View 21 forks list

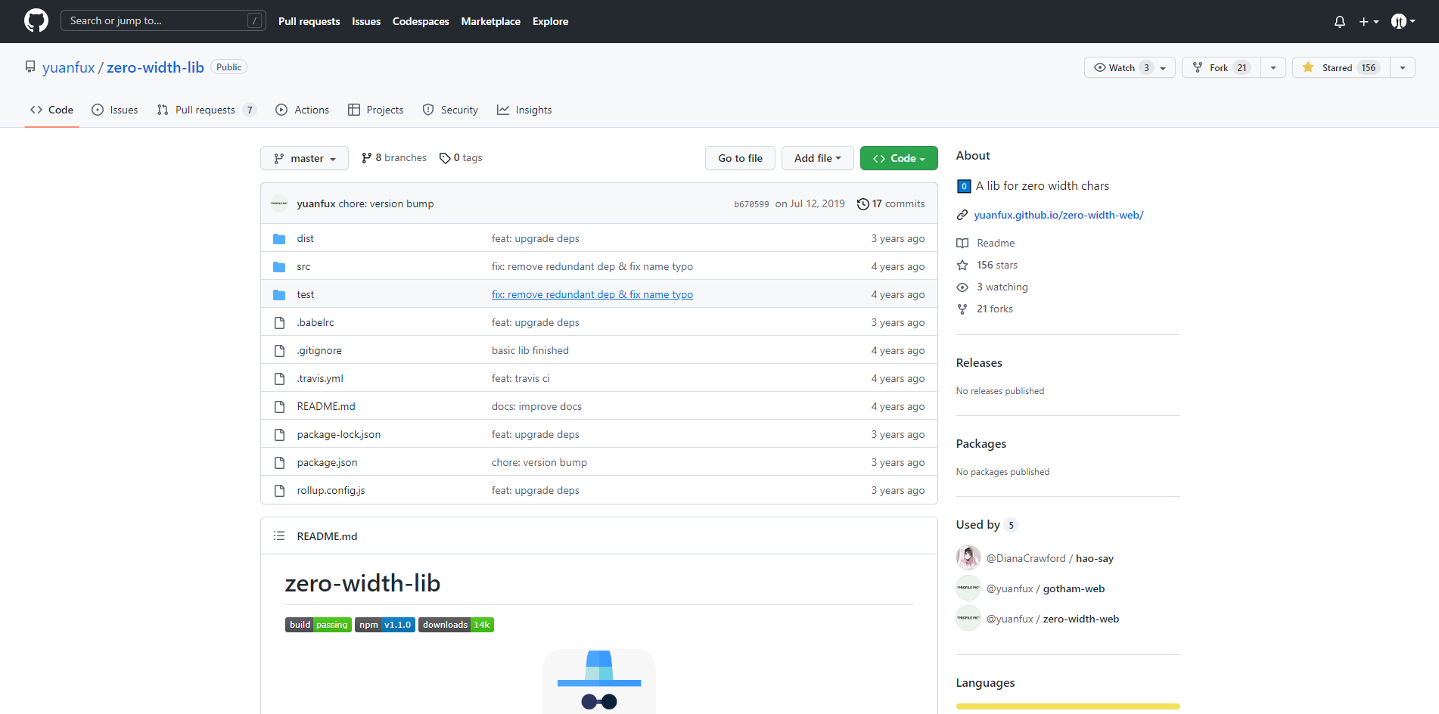click(x=985, y=309)
